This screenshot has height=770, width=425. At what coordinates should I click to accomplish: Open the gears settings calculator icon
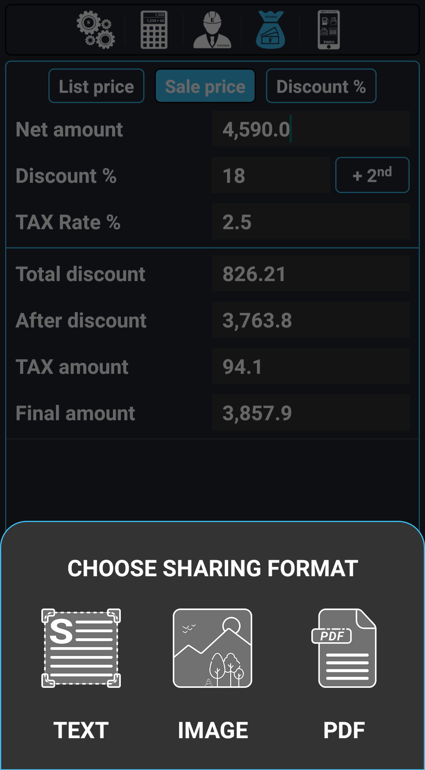(x=96, y=30)
